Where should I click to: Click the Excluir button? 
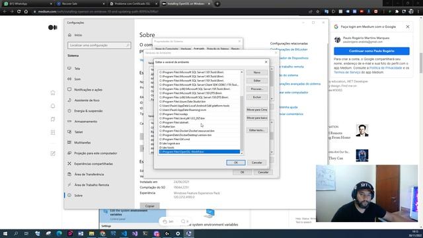point(257,97)
